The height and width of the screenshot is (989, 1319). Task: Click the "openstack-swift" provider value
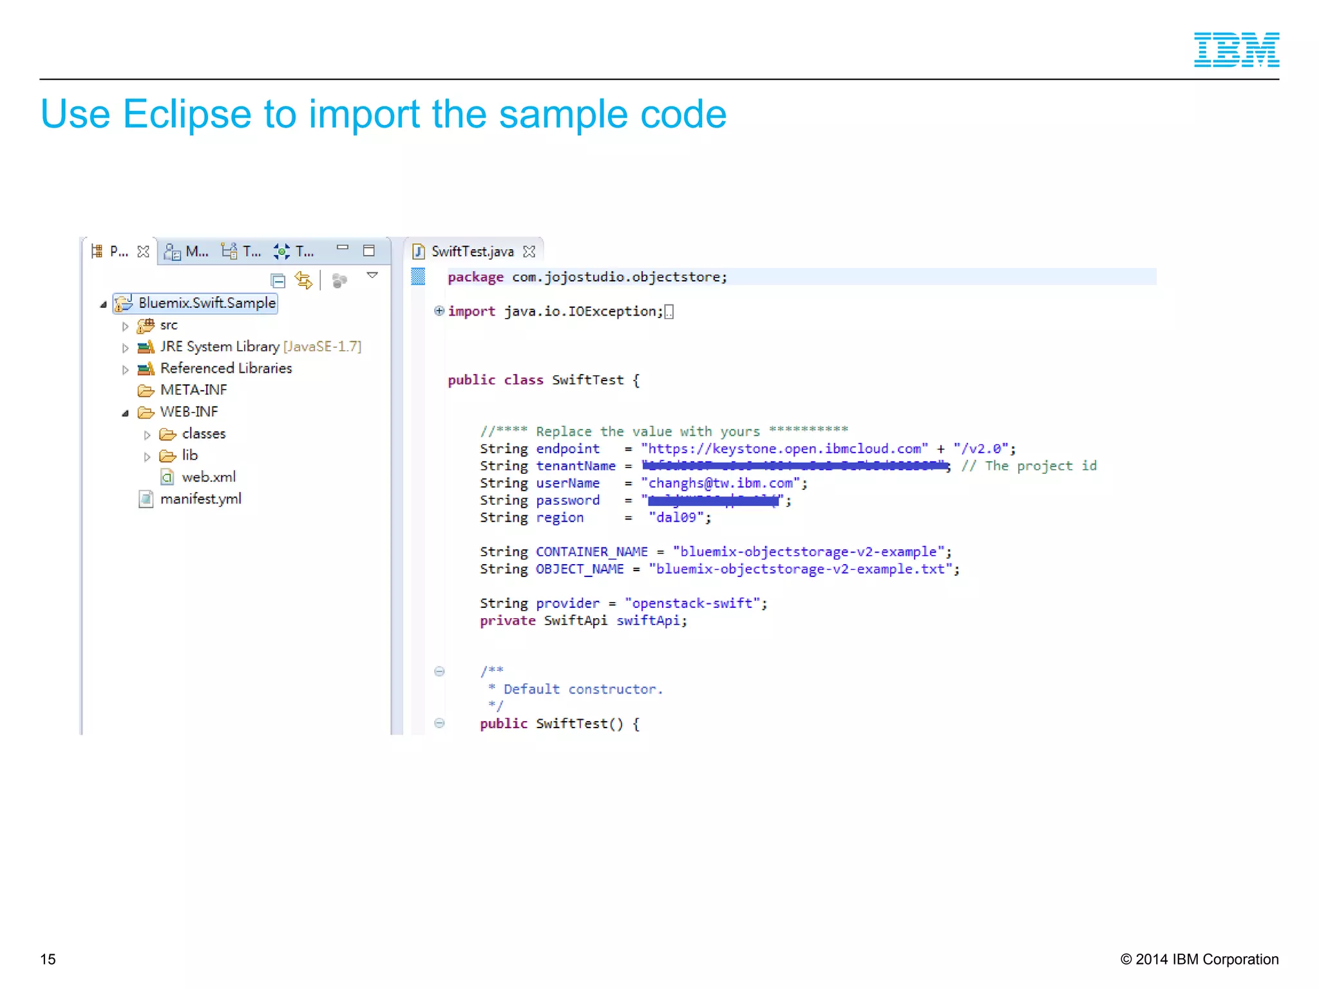(692, 603)
